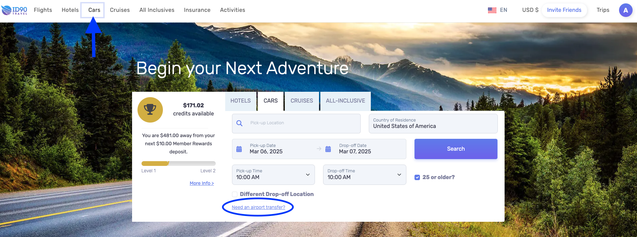
Task: Expand the Drop-off Time dropdown
Action: (364, 175)
